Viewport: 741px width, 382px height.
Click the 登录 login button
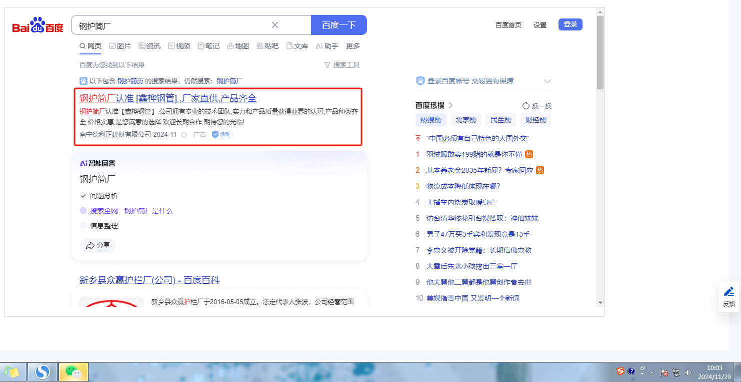pos(570,24)
